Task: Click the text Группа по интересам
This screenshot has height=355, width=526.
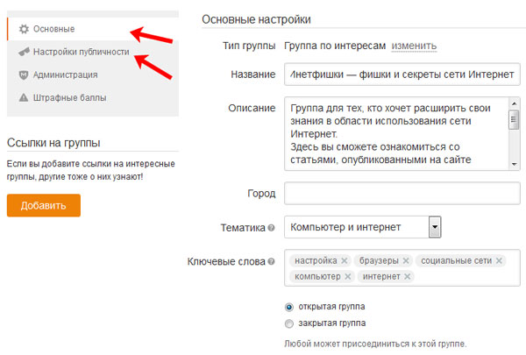Action: click(x=335, y=46)
